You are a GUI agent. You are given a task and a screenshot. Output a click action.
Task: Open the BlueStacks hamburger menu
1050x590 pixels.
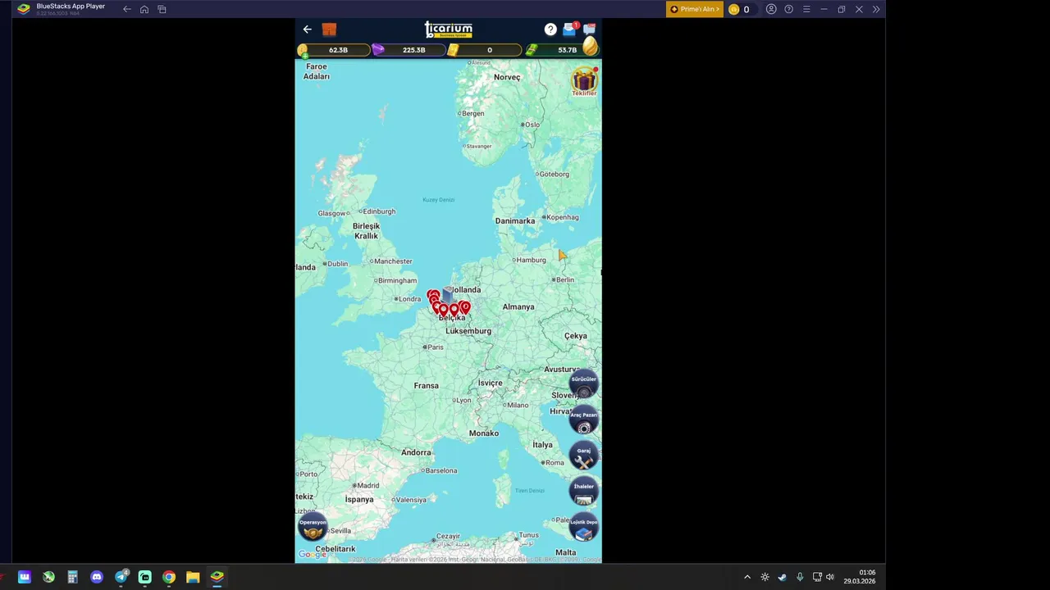pyautogui.click(x=806, y=9)
